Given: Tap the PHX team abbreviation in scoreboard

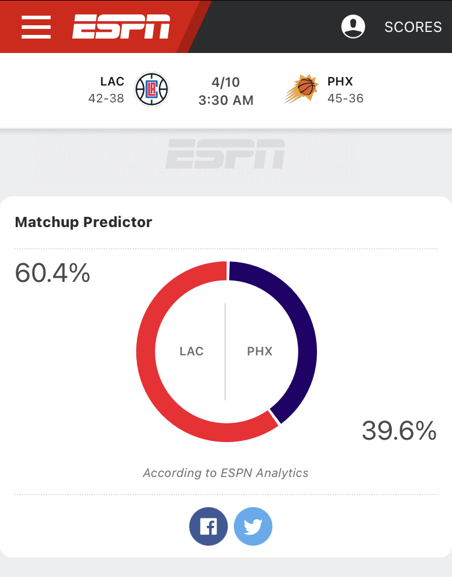Looking at the screenshot, I should pos(340,81).
